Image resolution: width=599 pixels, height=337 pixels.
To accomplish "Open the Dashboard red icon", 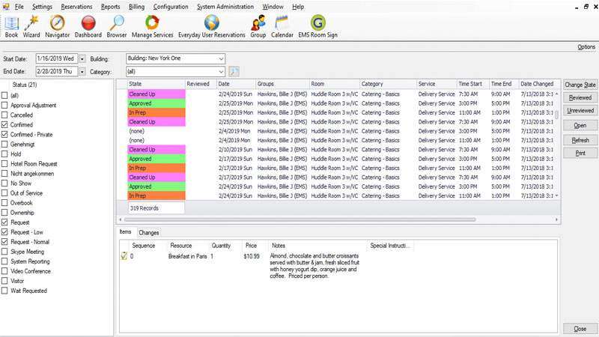I will pos(88,26).
